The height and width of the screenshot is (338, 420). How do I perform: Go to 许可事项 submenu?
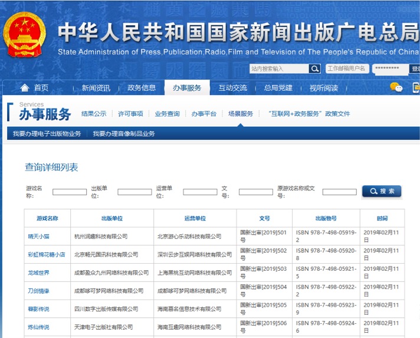pyautogui.click(x=130, y=114)
